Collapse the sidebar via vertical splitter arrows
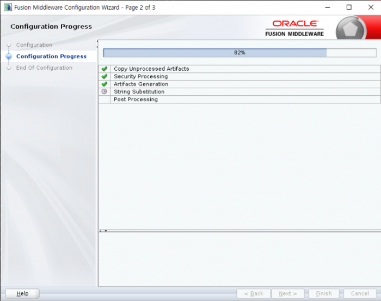 [97, 44]
